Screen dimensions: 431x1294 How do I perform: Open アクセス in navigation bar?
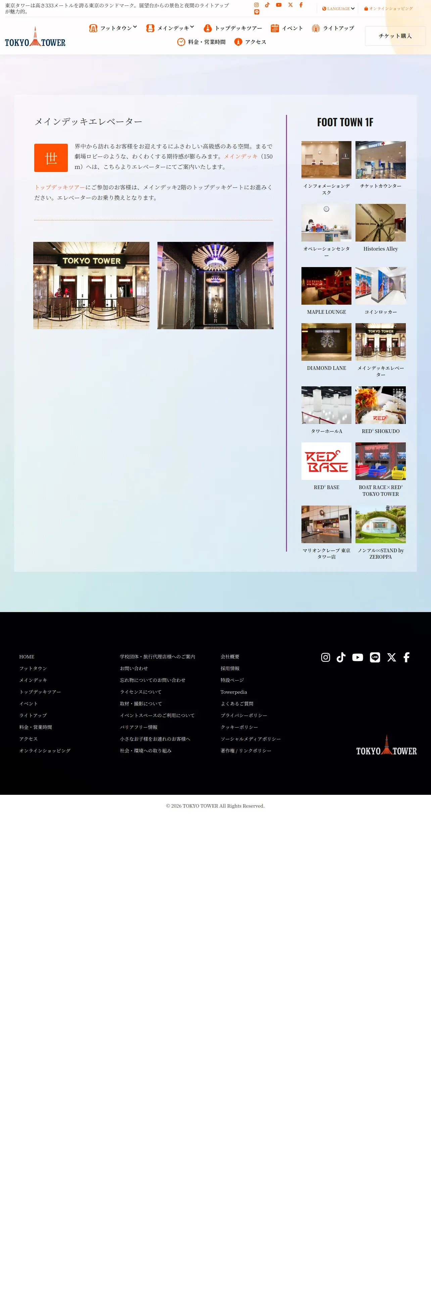click(x=250, y=42)
